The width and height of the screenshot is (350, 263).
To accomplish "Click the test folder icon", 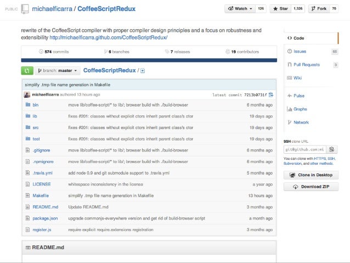I will tap(28, 139).
